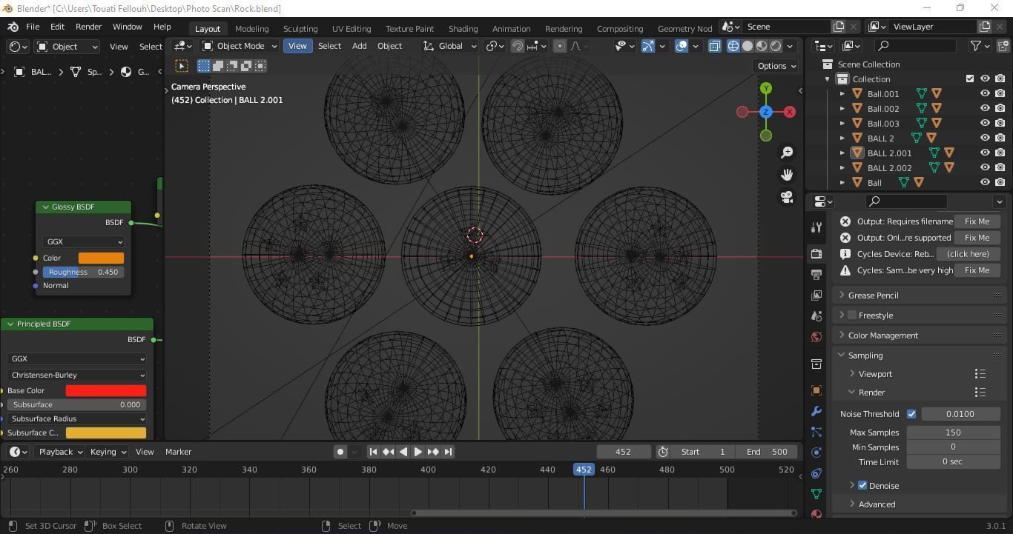Play the animation forward
The height and width of the screenshot is (534, 1013).
pyautogui.click(x=418, y=452)
